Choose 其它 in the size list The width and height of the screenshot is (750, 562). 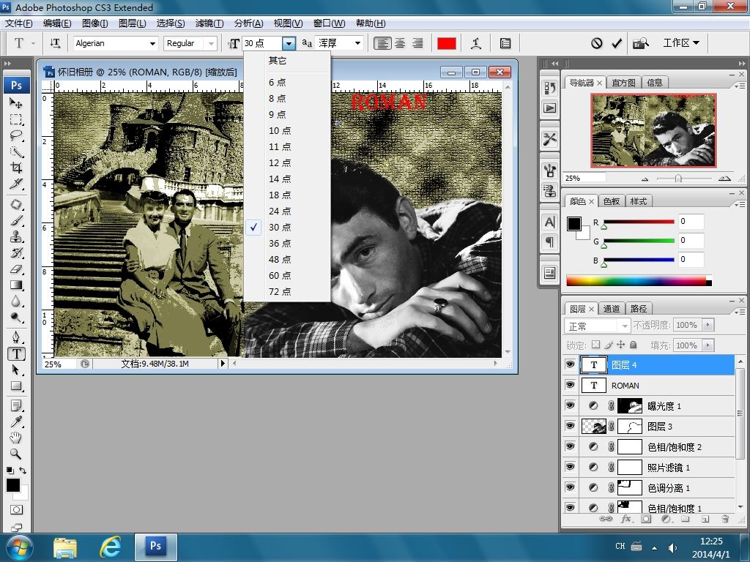tap(278, 60)
